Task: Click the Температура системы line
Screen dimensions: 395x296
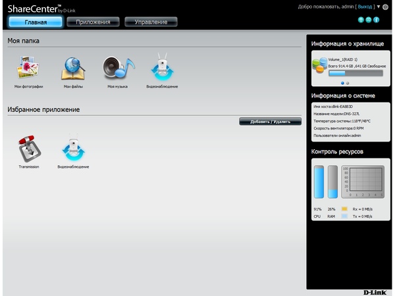Action: pyautogui.click(x=342, y=121)
